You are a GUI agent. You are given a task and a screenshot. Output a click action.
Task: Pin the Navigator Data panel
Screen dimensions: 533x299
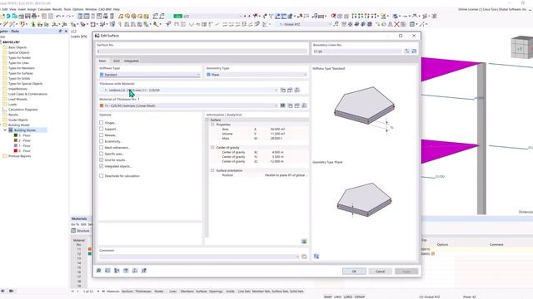[60, 32]
